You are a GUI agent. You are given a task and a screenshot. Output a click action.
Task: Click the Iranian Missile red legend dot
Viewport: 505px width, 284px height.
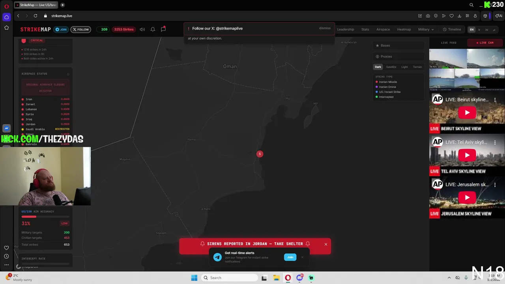coord(377,82)
